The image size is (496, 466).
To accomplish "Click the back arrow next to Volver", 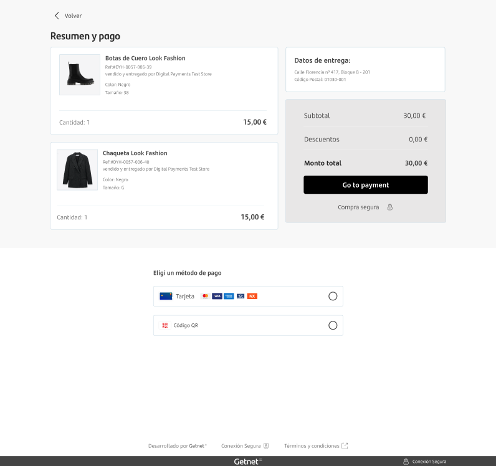I will click(57, 16).
